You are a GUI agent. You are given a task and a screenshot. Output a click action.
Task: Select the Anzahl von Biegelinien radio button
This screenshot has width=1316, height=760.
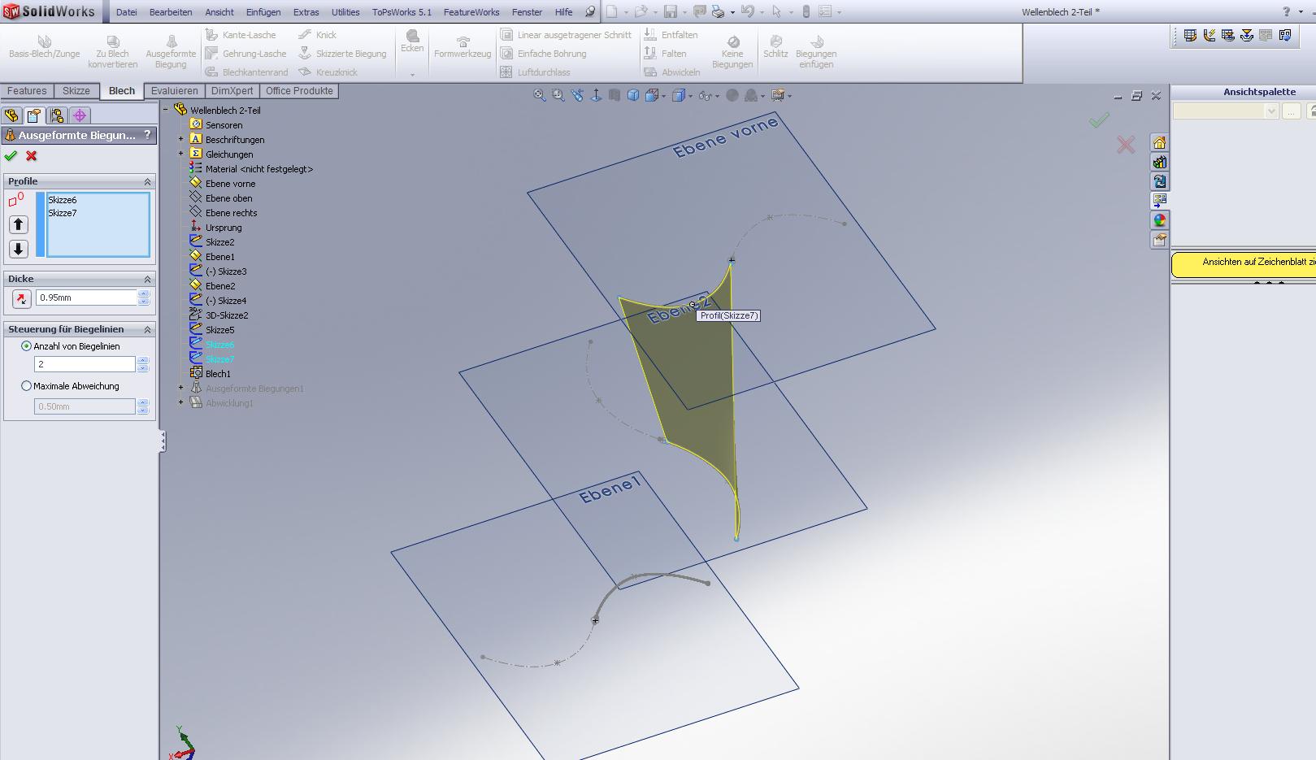[27, 346]
